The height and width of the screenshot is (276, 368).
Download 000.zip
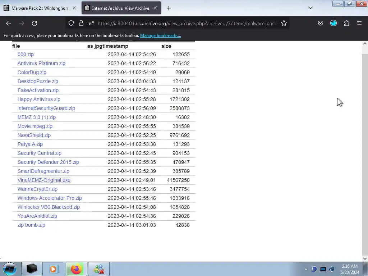click(26, 54)
